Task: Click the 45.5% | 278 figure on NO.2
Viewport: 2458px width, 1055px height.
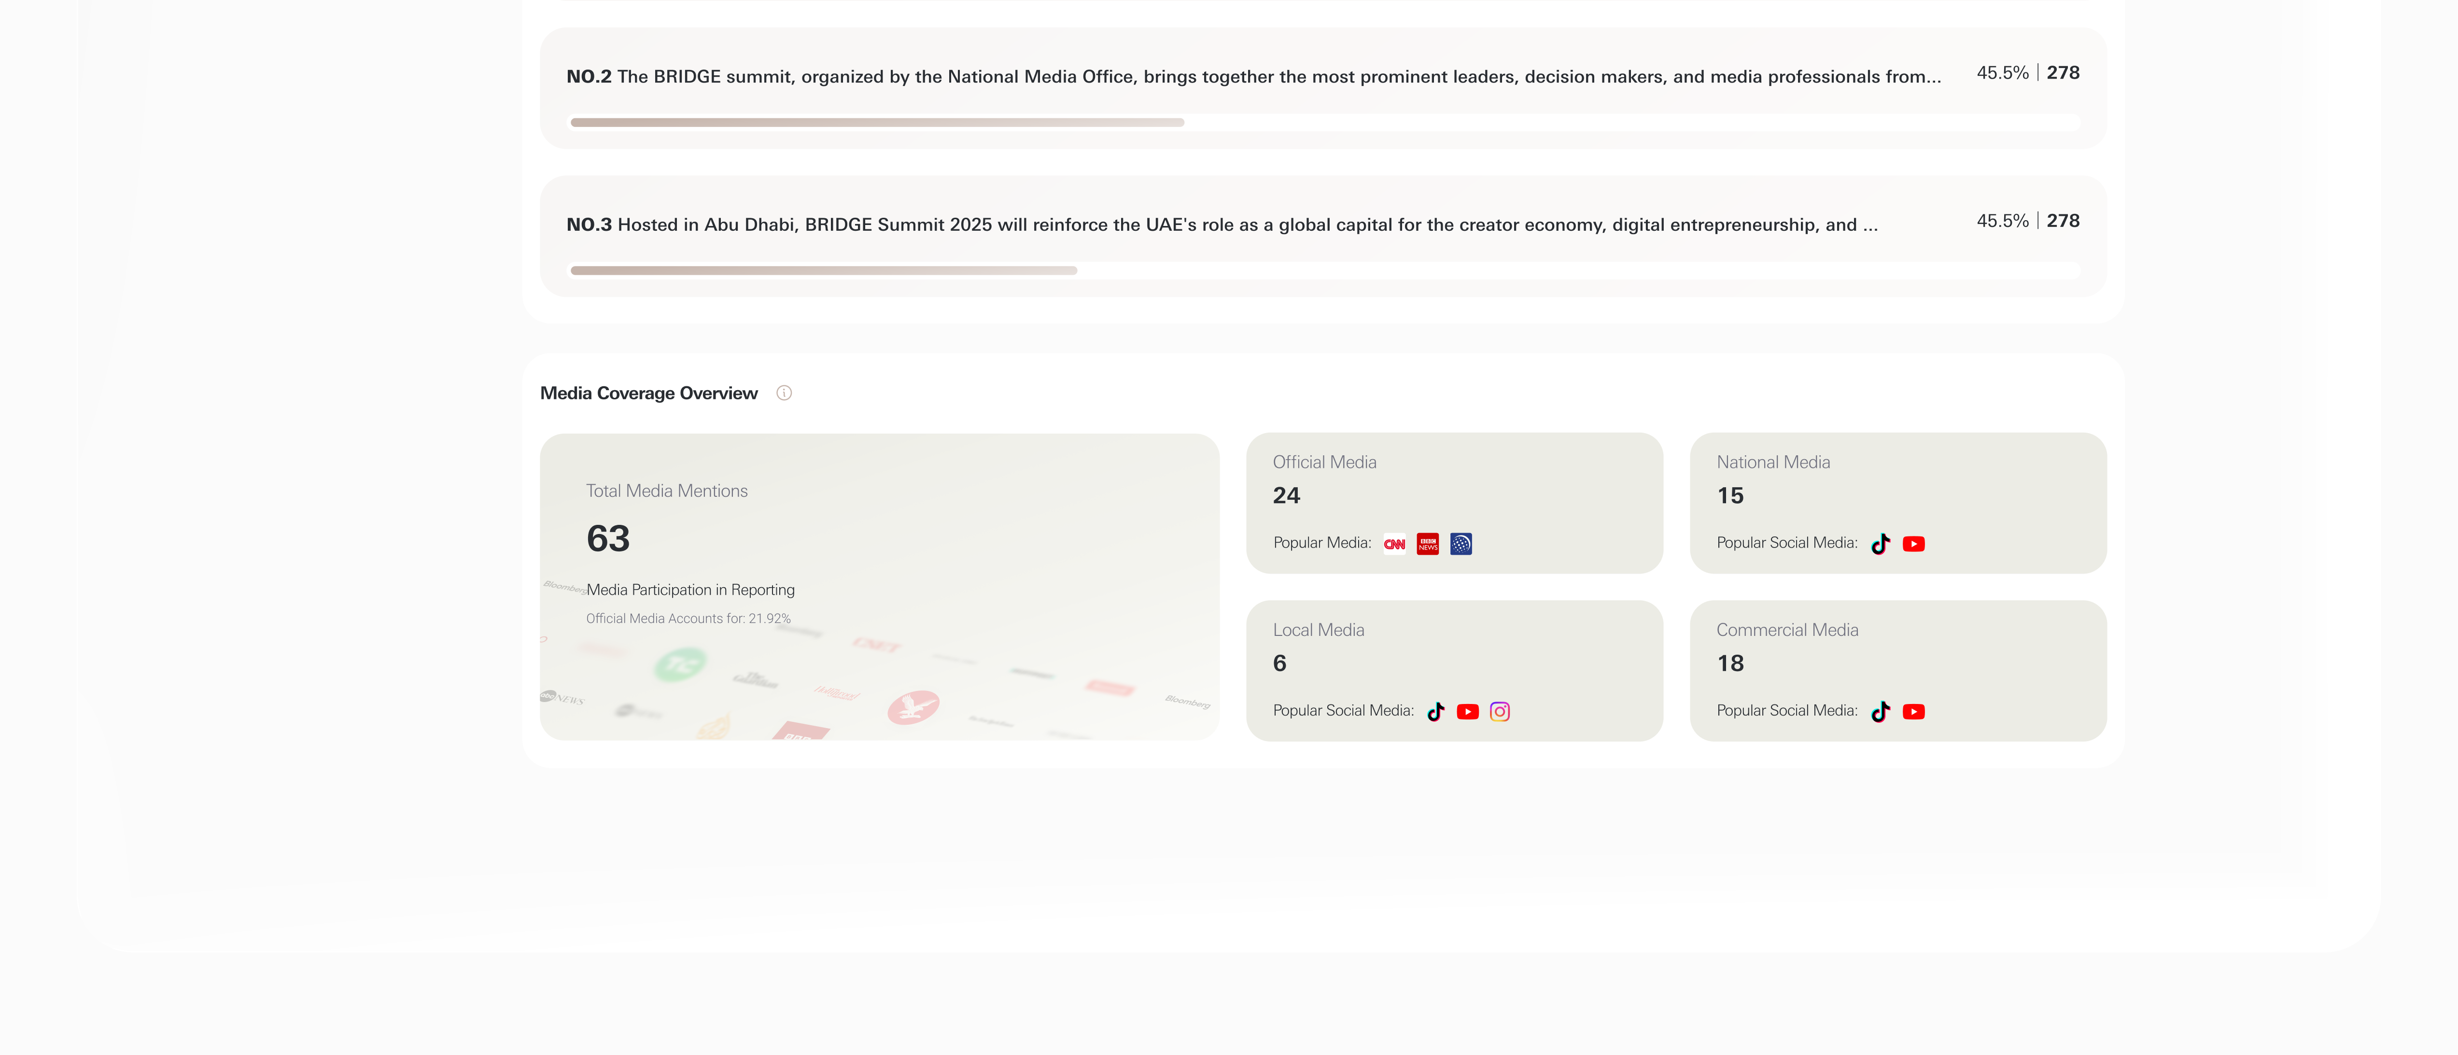Action: 2028,72
